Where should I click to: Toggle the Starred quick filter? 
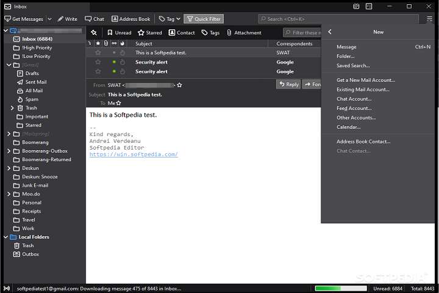[x=150, y=33]
